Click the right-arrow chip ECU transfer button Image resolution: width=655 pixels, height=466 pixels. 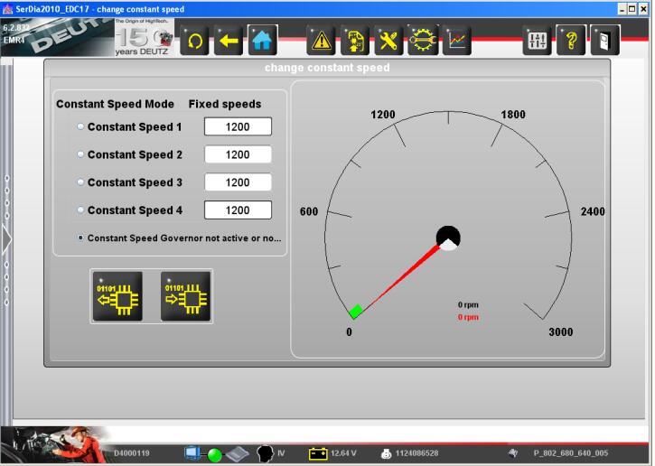coord(186,296)
